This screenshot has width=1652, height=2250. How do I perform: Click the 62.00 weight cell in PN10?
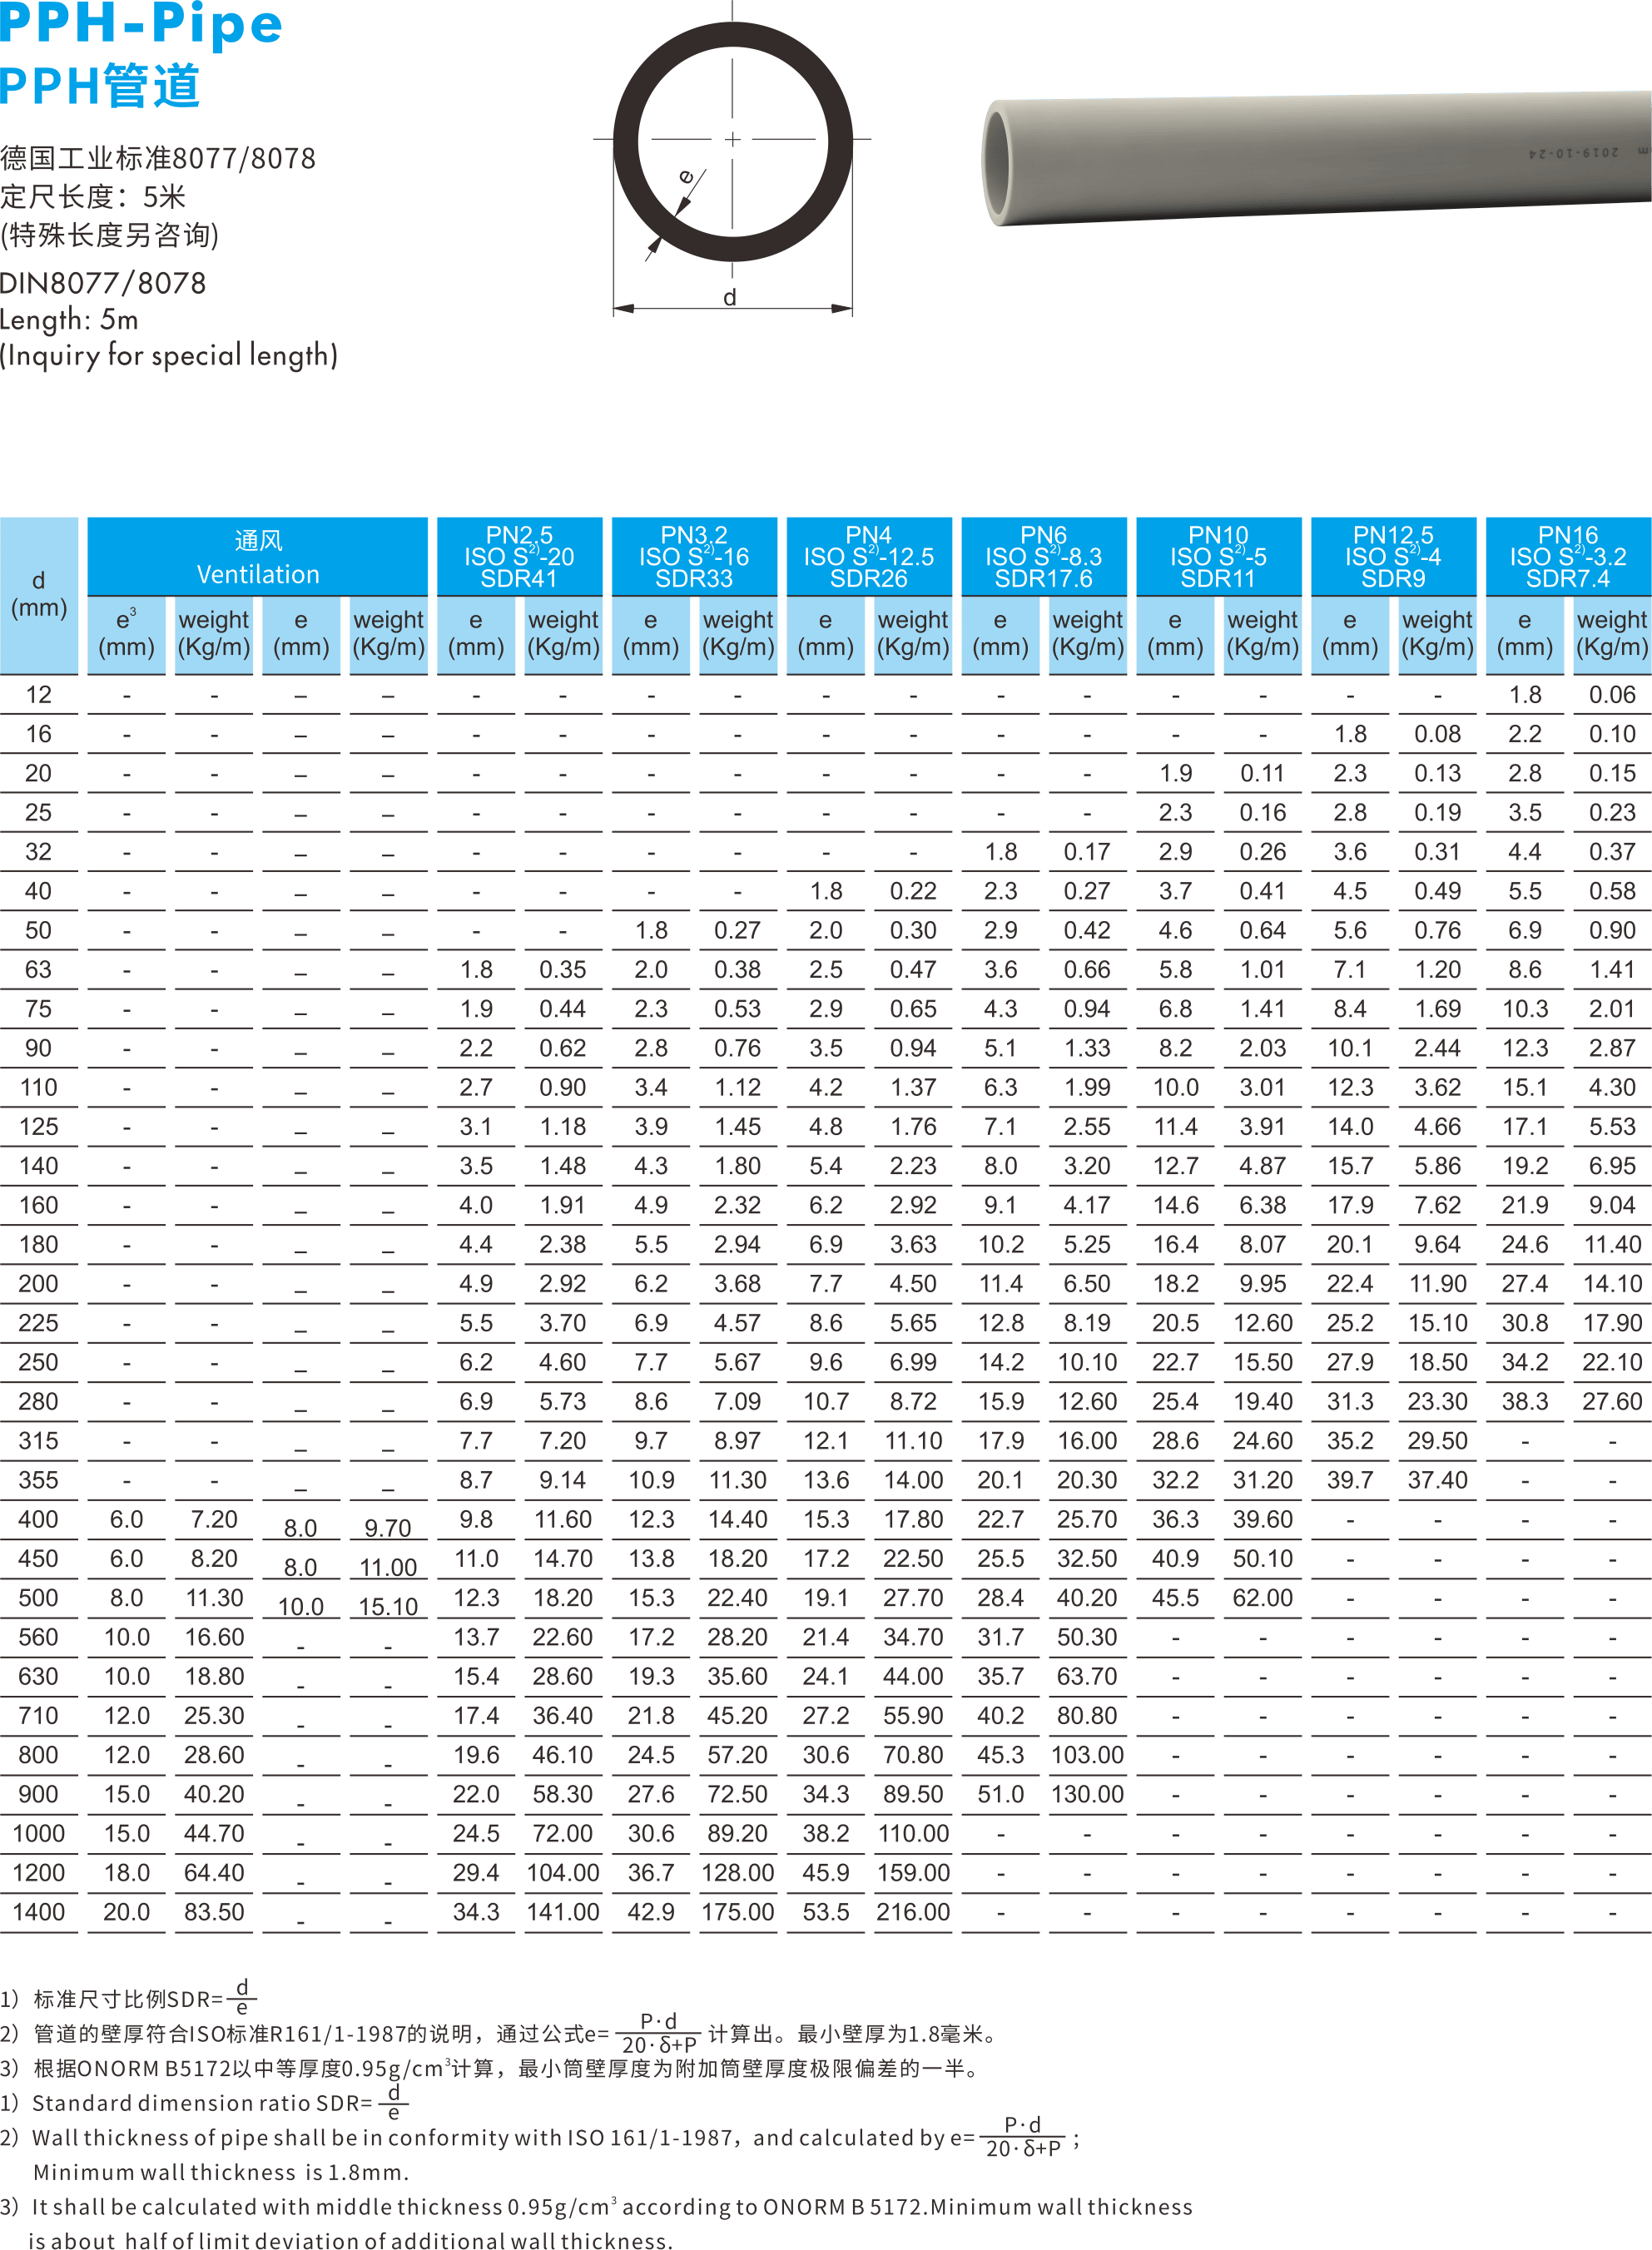[x=1262, y=1598]
